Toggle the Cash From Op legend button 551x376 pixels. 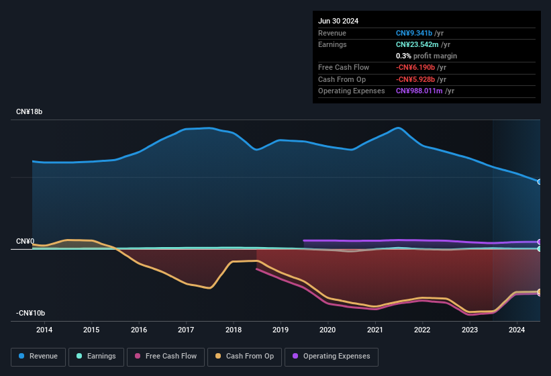[244, 357]
